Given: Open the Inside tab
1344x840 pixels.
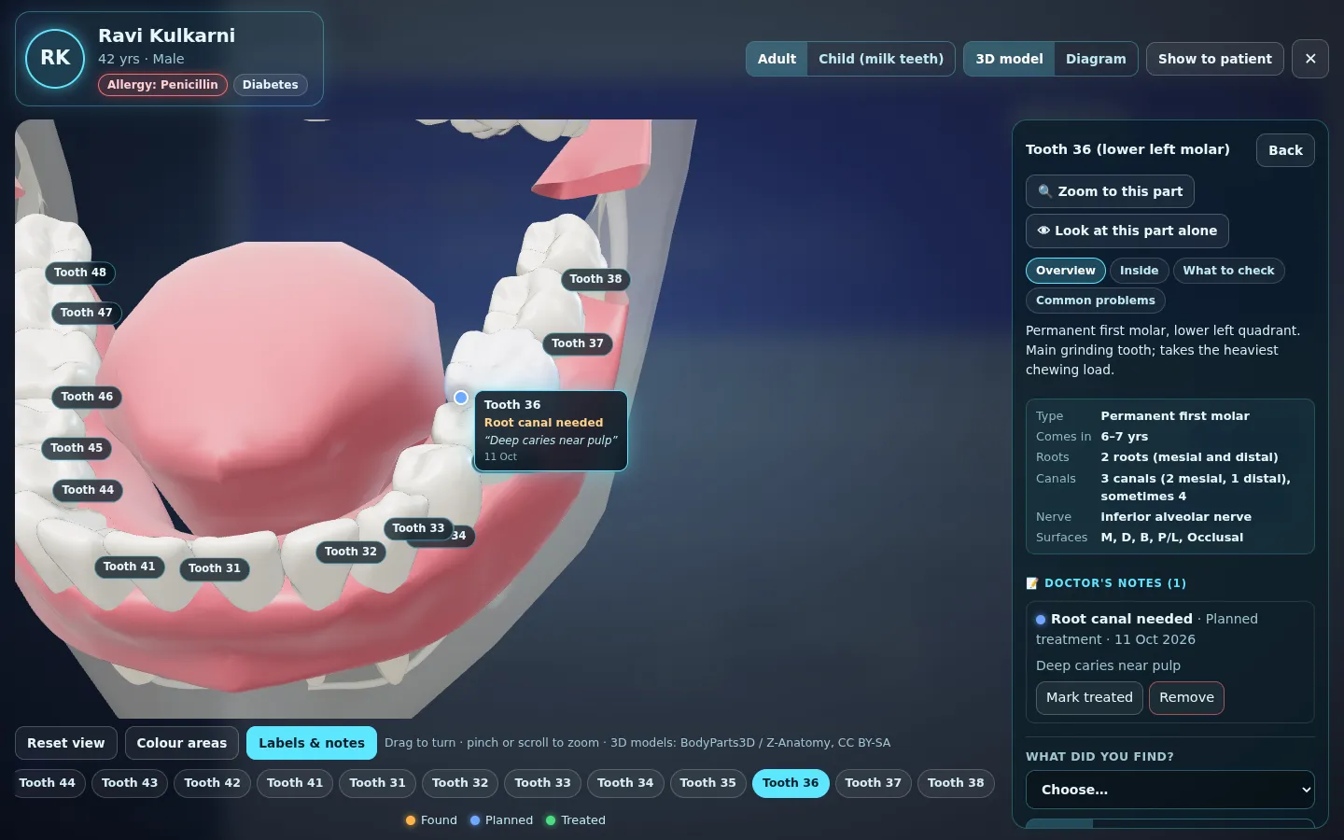Looking at the screenshot, I should coord(1139,271).
